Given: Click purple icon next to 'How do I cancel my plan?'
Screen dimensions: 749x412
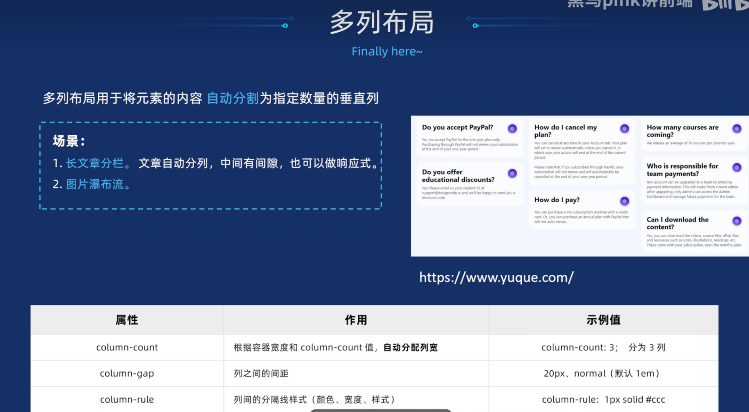Looking at the screenshot, I should pos(624,129).
